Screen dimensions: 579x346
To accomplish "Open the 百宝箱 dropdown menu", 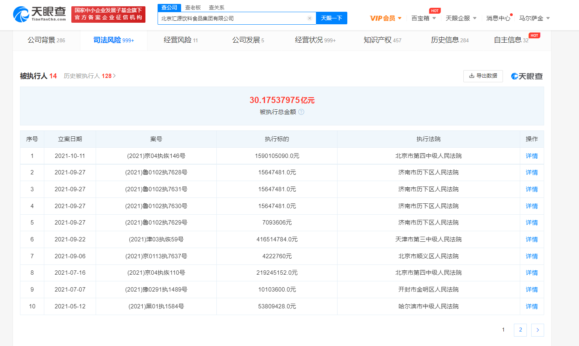I will (423, 18).
